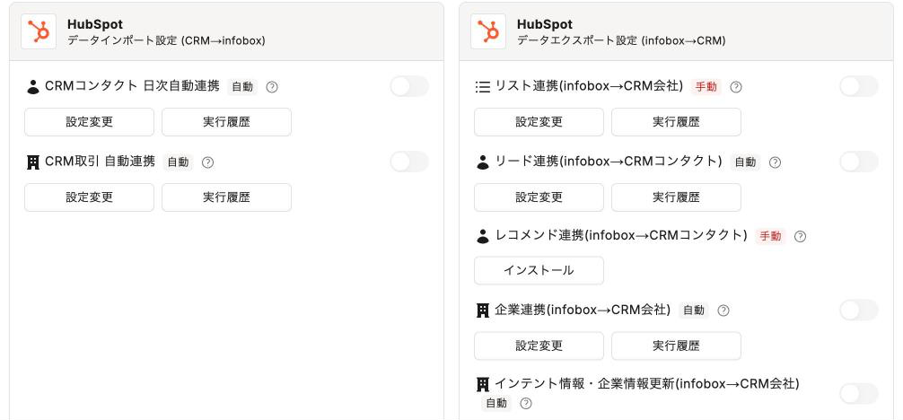
Task: Open 設定変更 for リスト連携
Action: coord(539,122)
